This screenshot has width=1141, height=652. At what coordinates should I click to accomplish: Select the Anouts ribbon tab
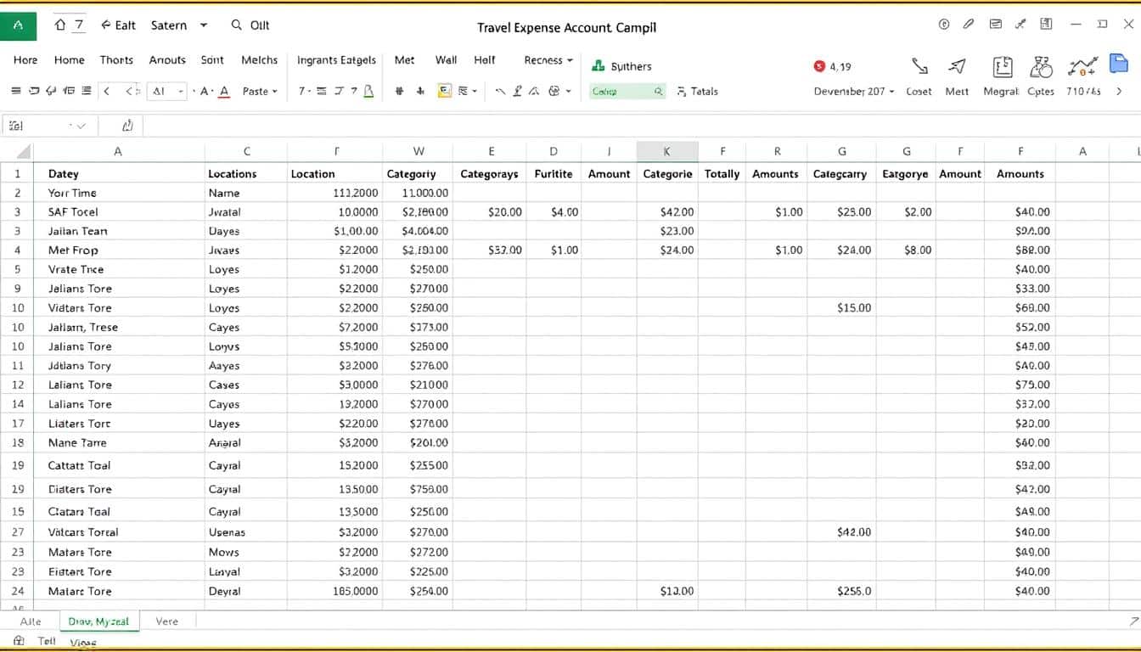pyautogui.click(x=167, y=60)
